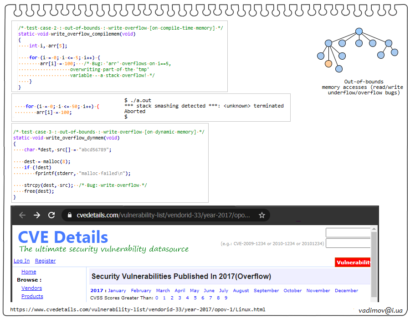
Task: Click the browser forward arrow
Action: (x=37, y=215)
